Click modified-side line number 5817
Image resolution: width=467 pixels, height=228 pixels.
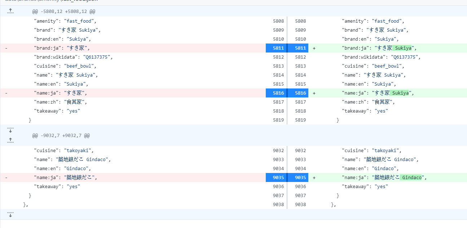300,102
